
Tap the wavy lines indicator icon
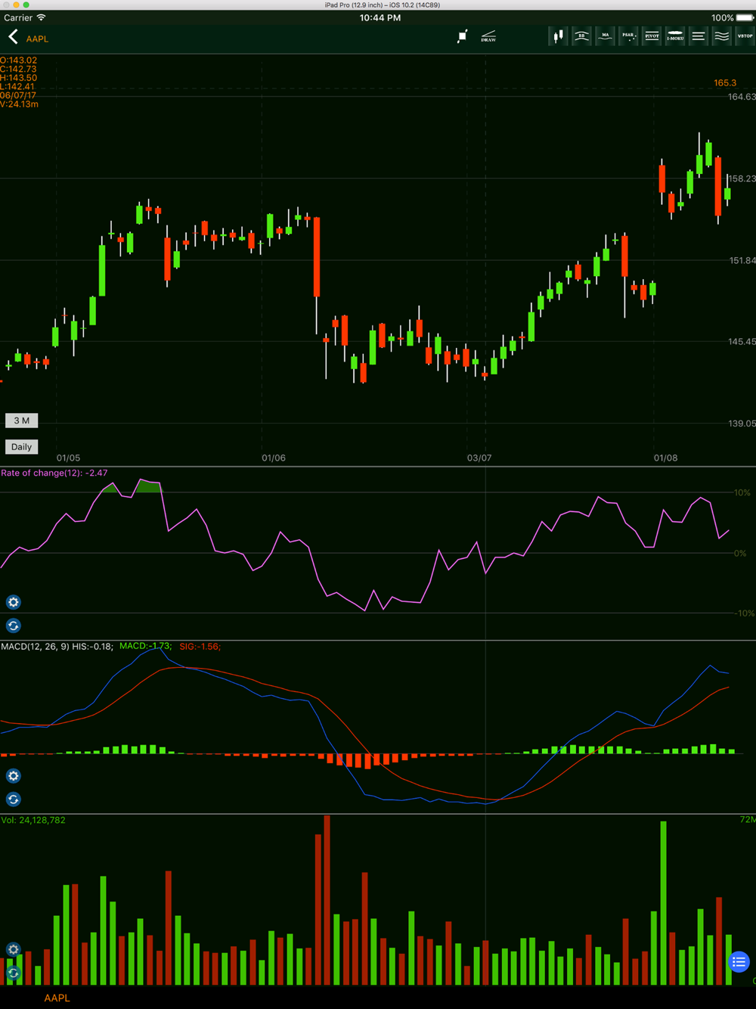pyautogui.click(x=722, y=36)
